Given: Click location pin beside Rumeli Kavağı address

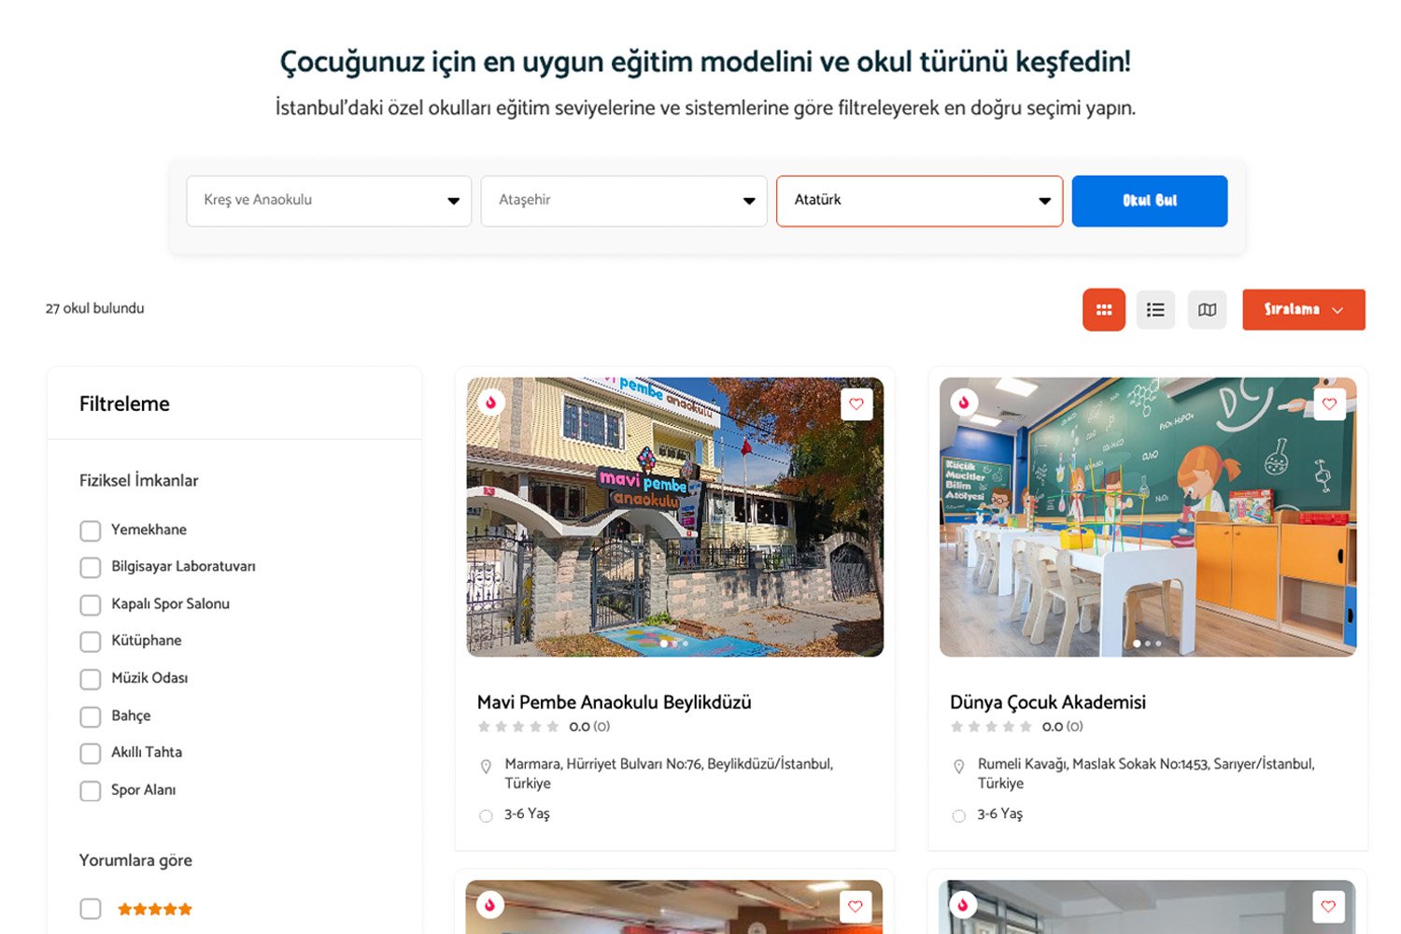Looking at the screenshot, I should click(958, 767).
